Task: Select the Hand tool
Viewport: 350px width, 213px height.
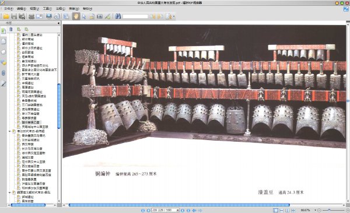Action: pyautogui.click(x=76, y=16)
